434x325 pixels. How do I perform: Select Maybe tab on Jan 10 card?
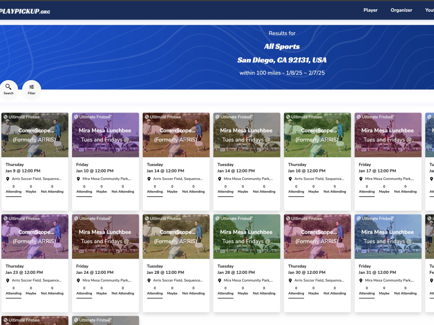coord(102,189)
